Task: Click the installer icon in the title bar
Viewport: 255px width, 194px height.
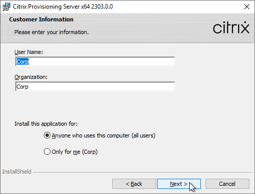Action: [x=7, y=7]
